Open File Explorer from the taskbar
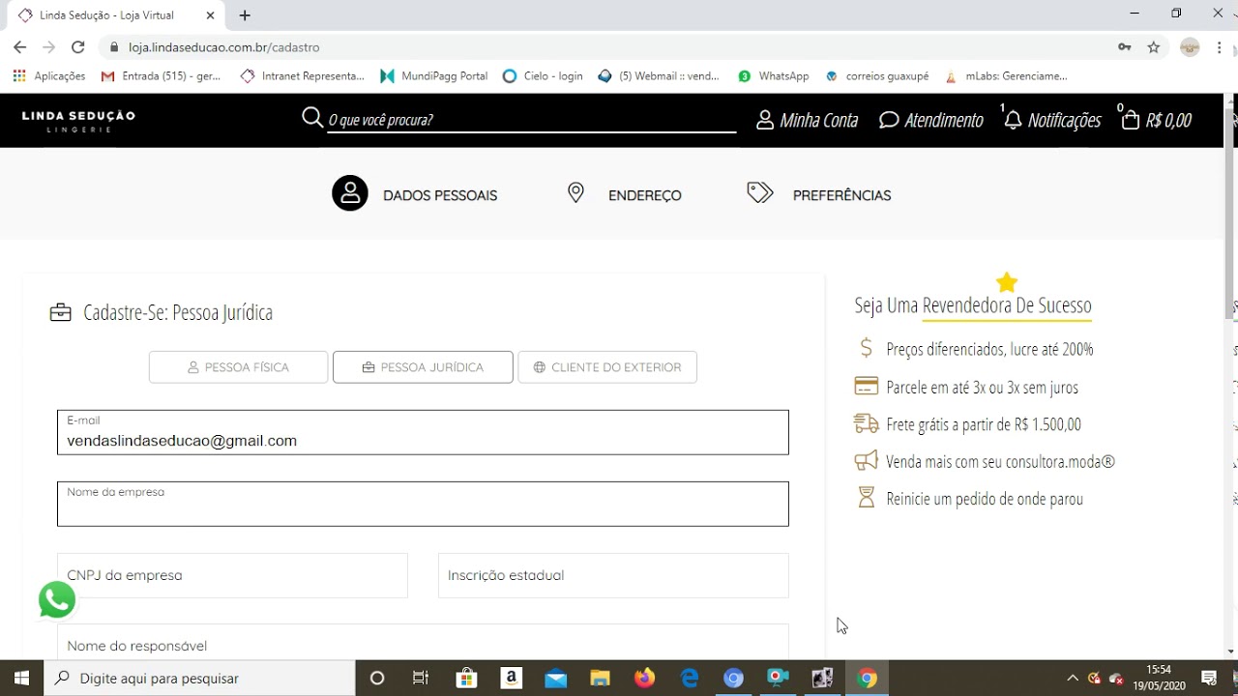This screenshot has height=696, width=1238. pyautogui.click(x=600, y=678)
